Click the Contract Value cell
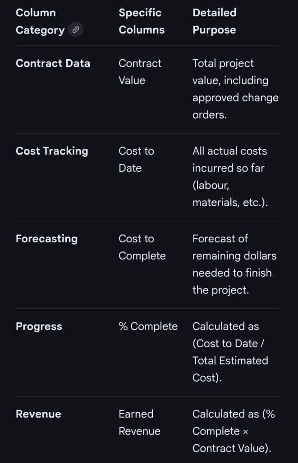The image size is (298, 463). coord(140,72)
